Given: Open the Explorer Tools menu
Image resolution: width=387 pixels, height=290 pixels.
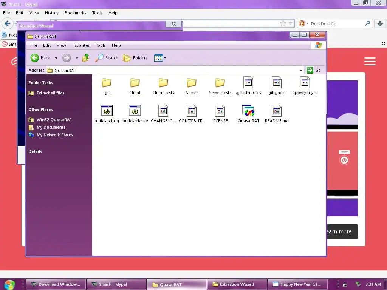Looking at the screenshot, I should pos(101,45).
